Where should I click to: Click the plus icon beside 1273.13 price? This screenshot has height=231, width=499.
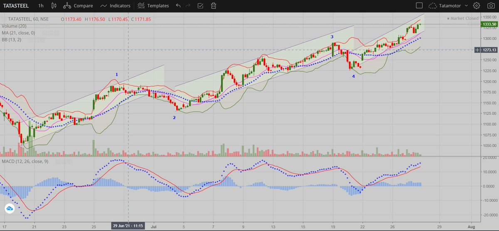477,50
